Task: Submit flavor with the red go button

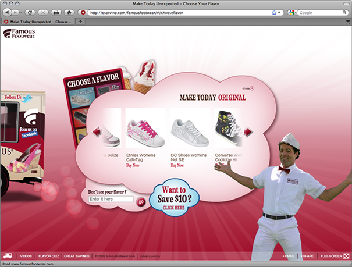Action: [x=141, y=202]
